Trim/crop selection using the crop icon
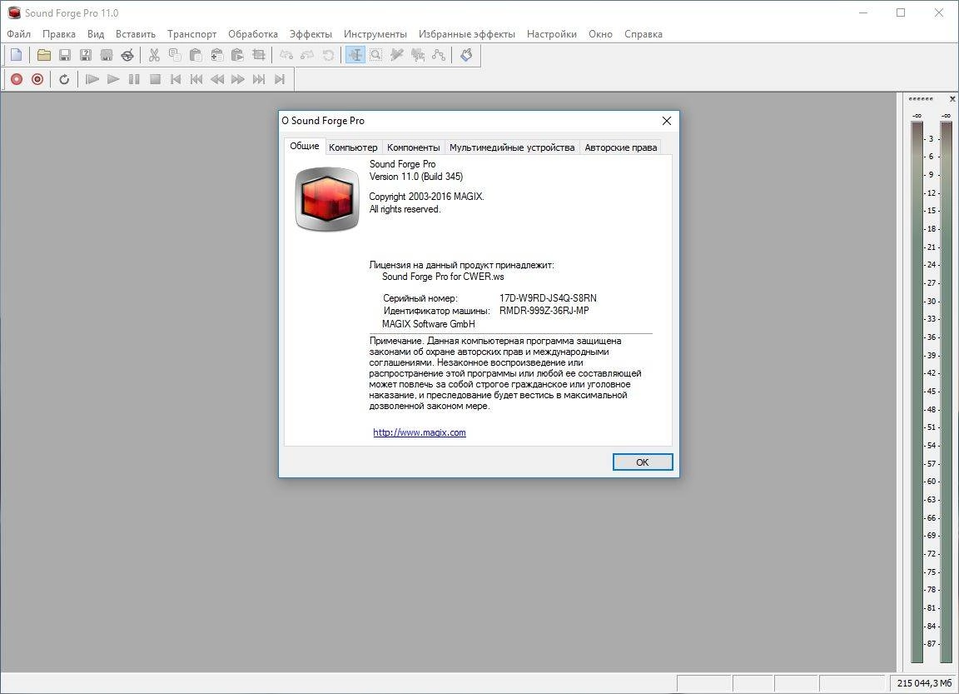Viewport: 959px width, 694px height. 258,55
